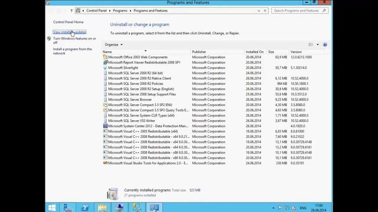The width and height of the screenshot is (378, 212).
Task: Select Microsoft SQL Server 2008 R2 Setup (English)
Action: [x=207, y=89]
